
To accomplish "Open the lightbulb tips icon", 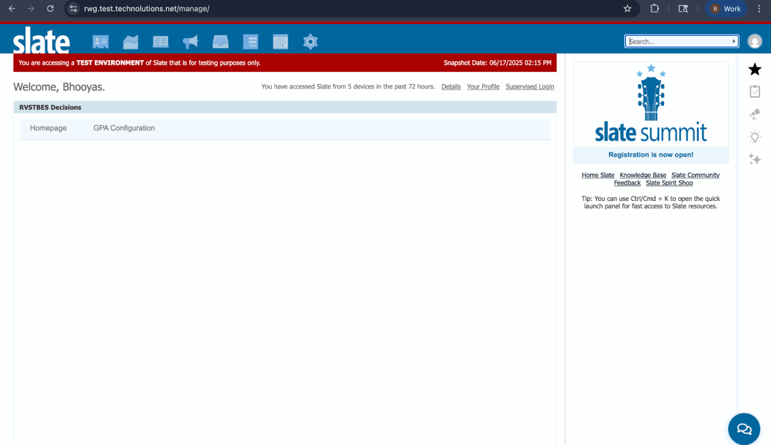I will click(754, 136).
